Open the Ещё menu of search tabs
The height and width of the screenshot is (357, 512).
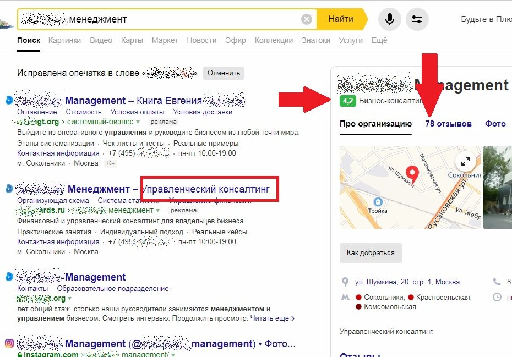(x=379, y=40)
